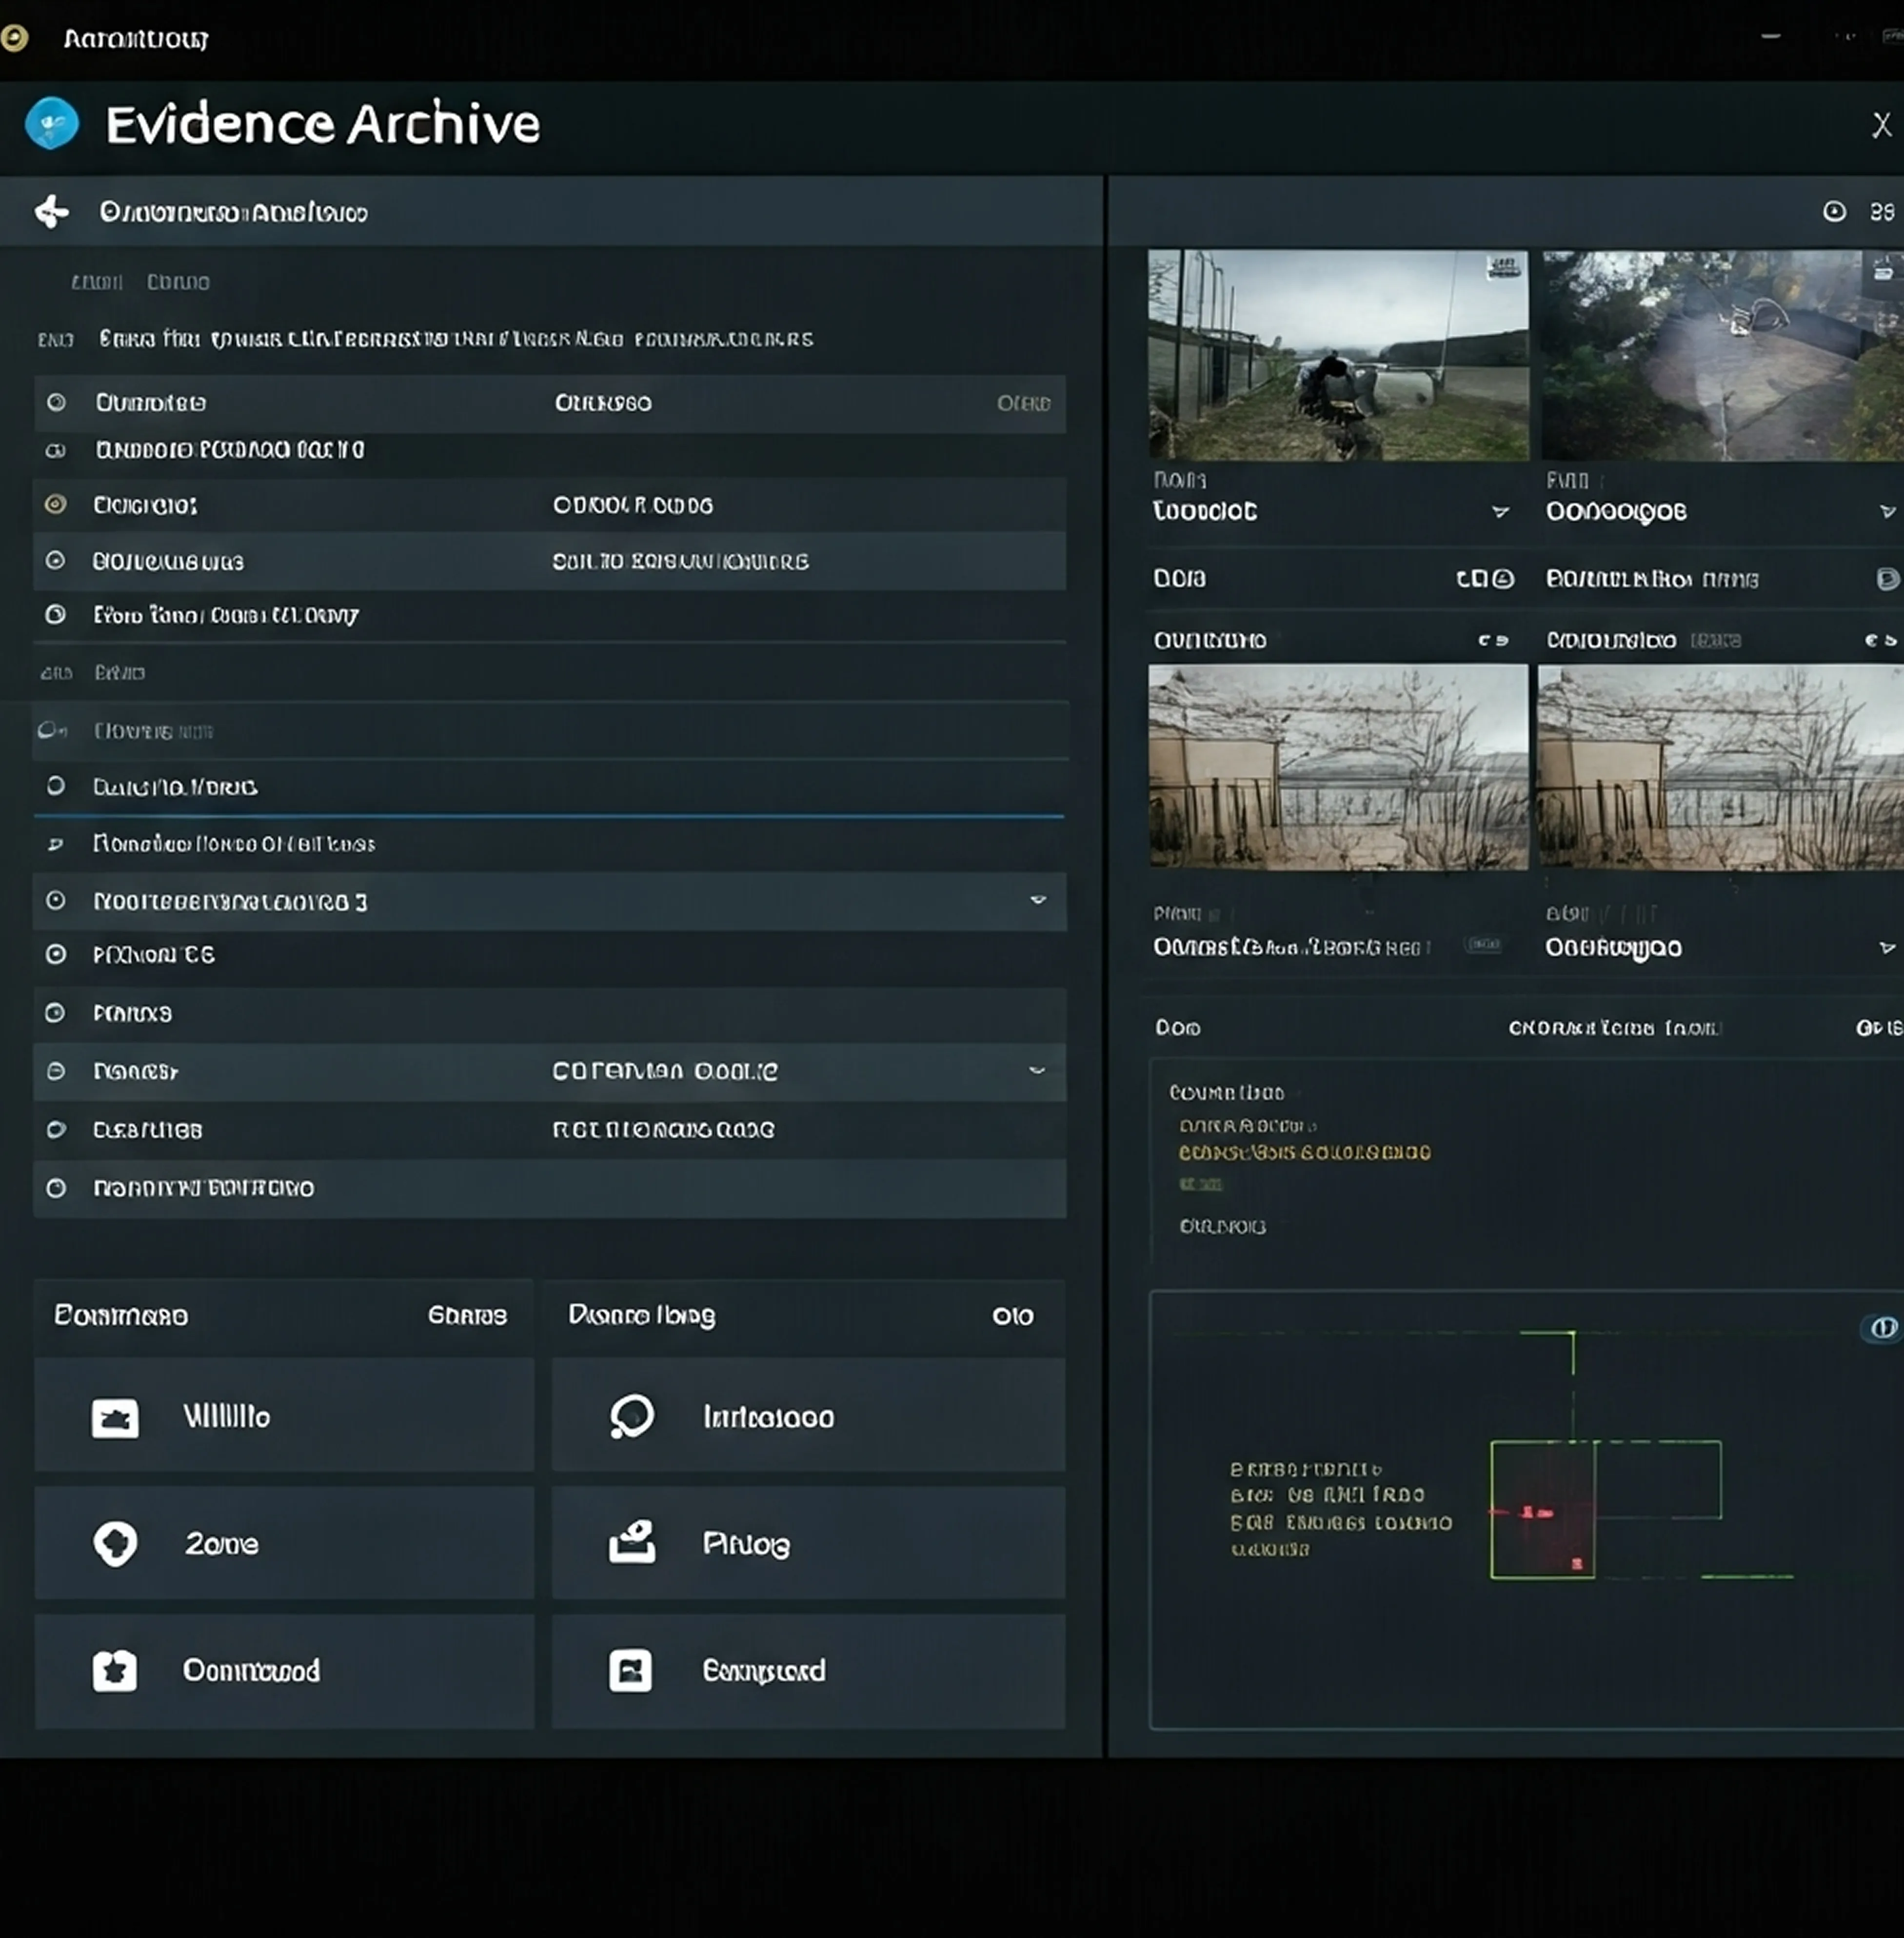Click the star badge icon beside Download
Image resolution: width=1904 pixels, height=1938 pixels.
(115, 1671)
